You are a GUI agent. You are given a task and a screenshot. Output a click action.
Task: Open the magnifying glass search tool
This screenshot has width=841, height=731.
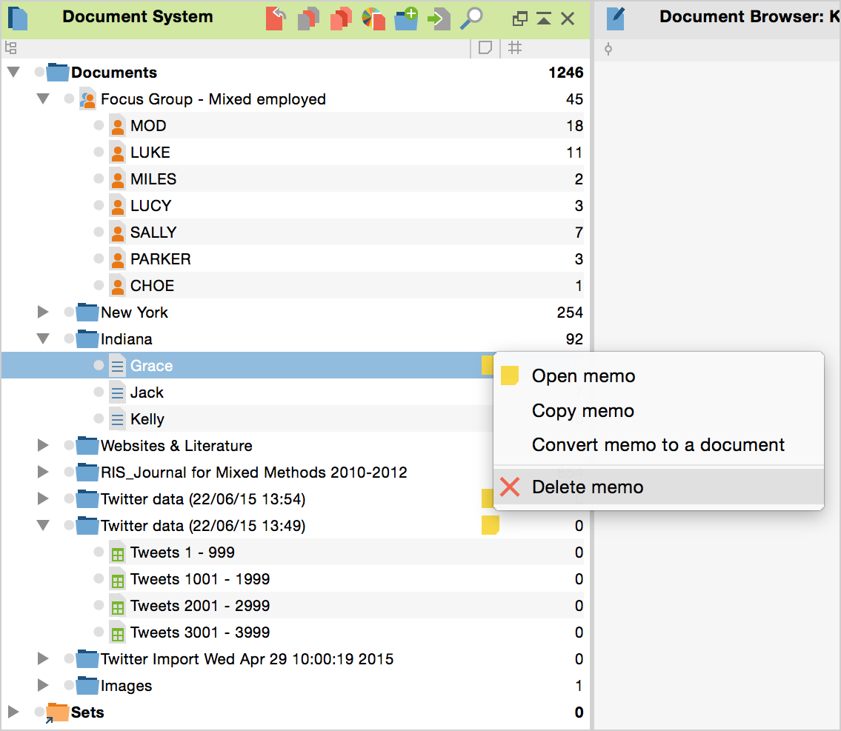[471, 18]
